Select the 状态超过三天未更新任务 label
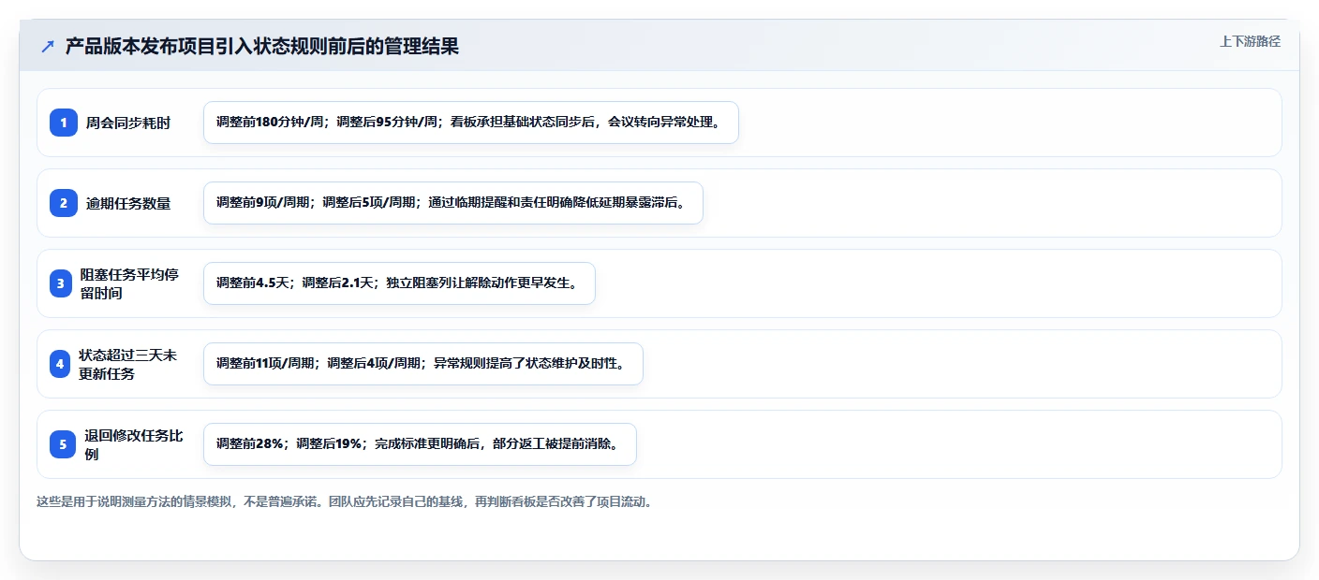This screenshot has height=580, width=1319. point(129,364)
